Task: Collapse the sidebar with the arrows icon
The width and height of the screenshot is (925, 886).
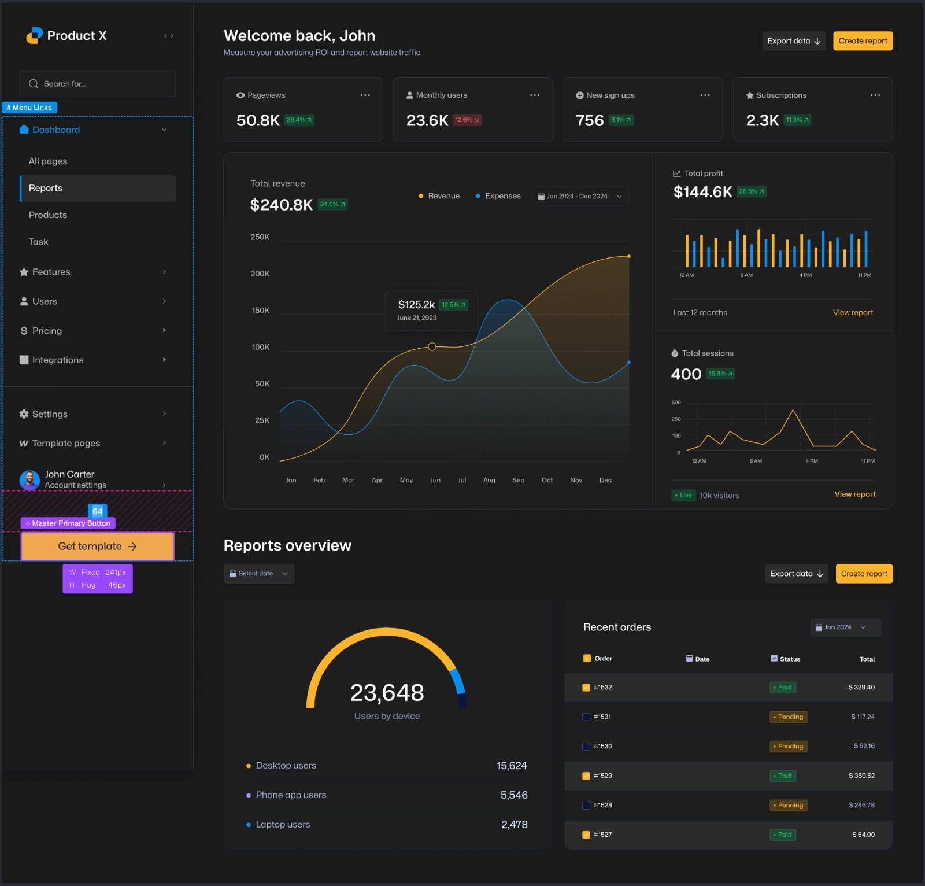Action: pos(169,36)
